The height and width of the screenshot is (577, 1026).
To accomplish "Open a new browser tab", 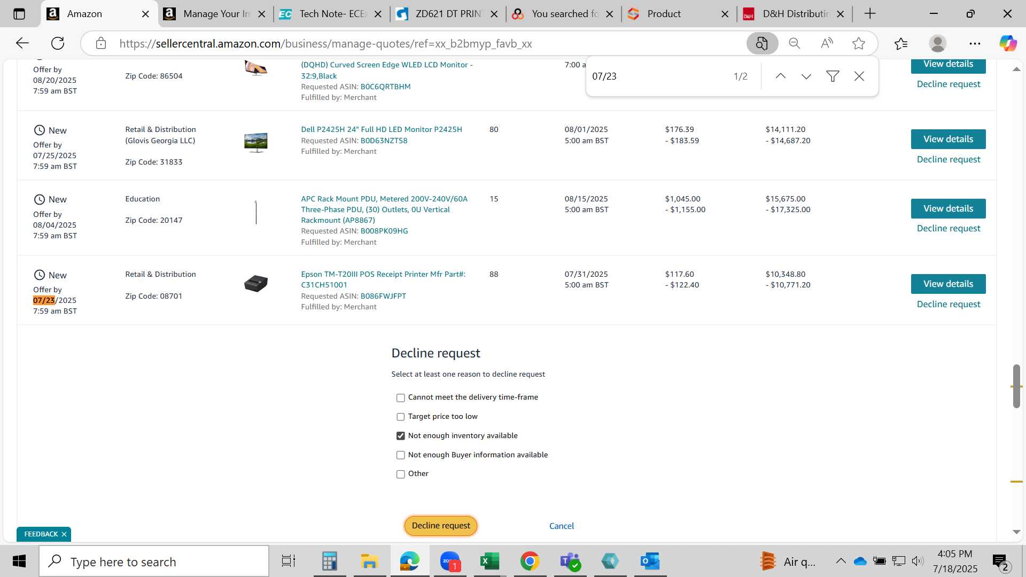I will [x=870, y=14].
